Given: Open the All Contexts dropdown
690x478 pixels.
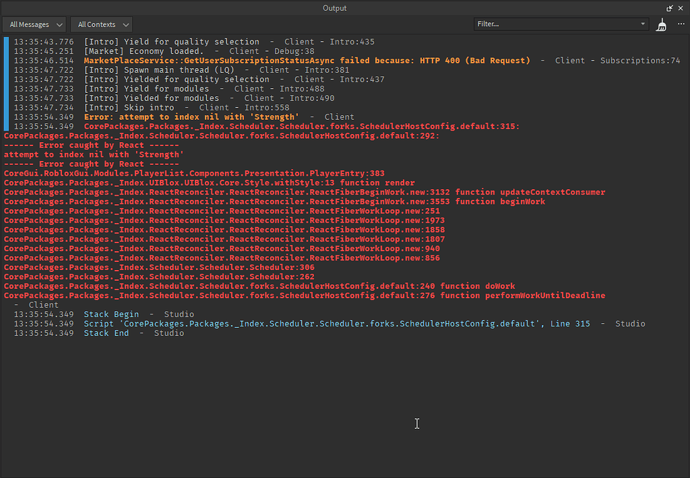Looking at the screenshot, I should pyautogui.click(x=101, y=24).
